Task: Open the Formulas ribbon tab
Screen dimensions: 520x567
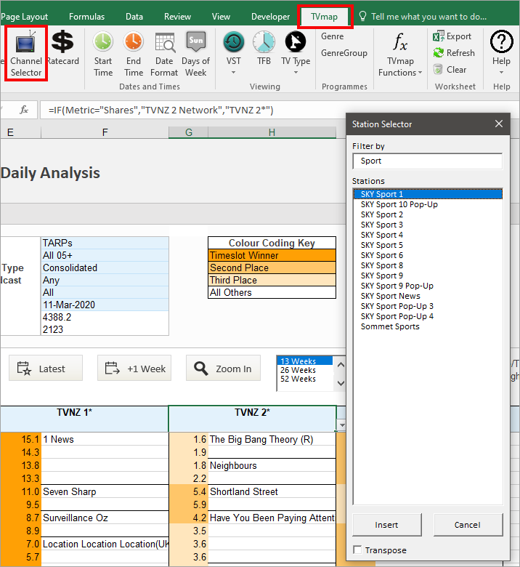Action: pyautogui.click(x=86, y=17)
